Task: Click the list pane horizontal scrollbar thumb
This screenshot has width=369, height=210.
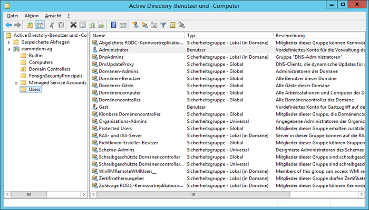Action: pyautogui.click(x=193, y=194)
